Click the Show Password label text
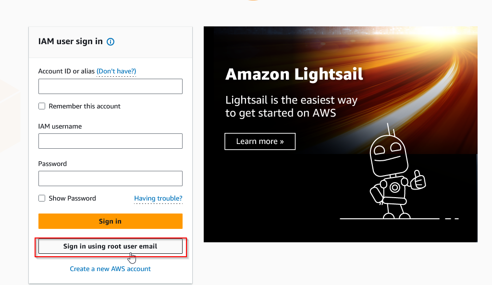492x285 pixels. click(72, 198)
